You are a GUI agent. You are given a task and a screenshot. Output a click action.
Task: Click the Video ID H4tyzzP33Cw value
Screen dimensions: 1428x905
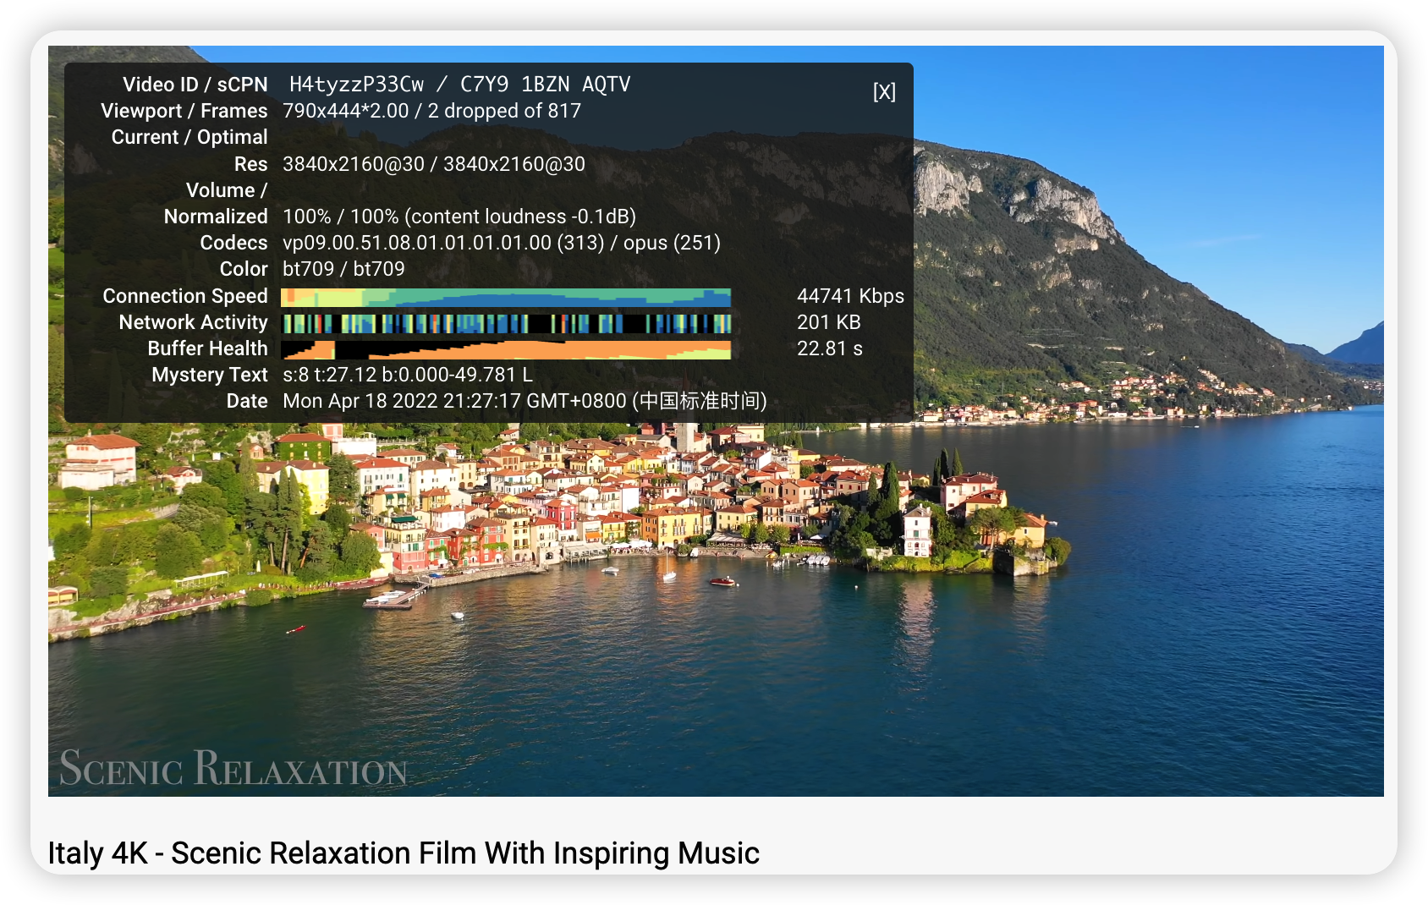tap(356, 85)
